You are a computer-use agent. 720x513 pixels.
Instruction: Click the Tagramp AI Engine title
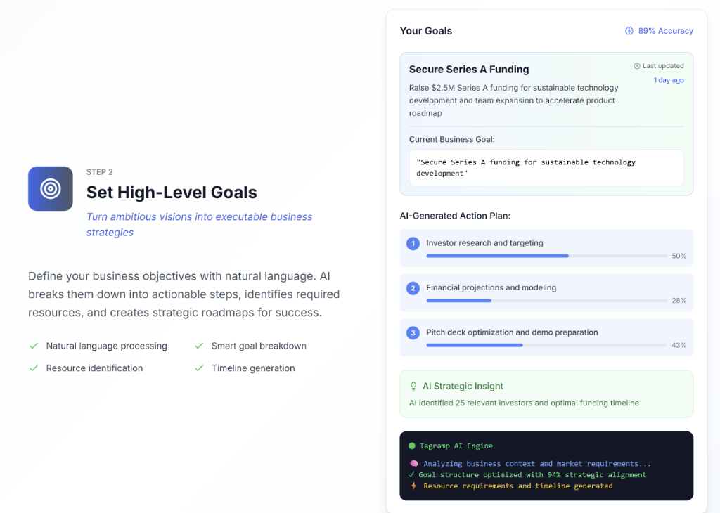tap(456, 446)
